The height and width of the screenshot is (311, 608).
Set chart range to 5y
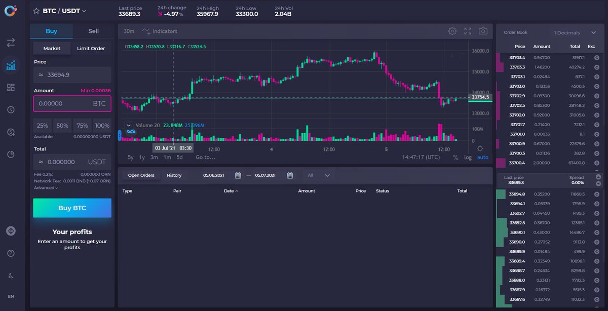[131, 158]
